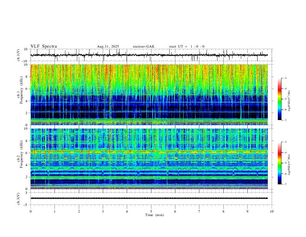Click the "VLF Spectra" title text
The height and width of the screenshot is (237, 306).
tap(44, 46)
